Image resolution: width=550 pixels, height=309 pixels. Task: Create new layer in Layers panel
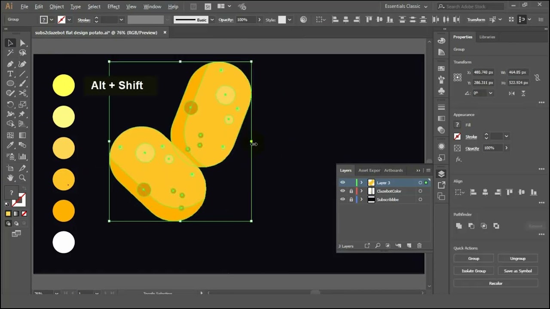click(409, 245)
